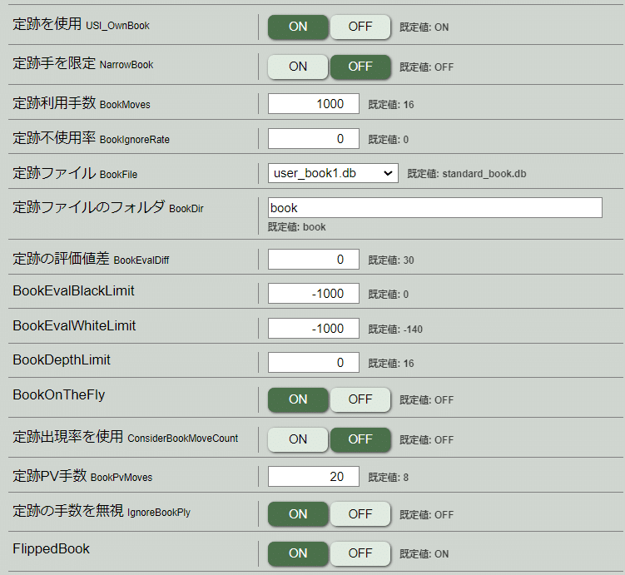Viewport: 625px width, 575px height.
Task: Click the BookDepthLimit value field
Action: tap(313, 363)
